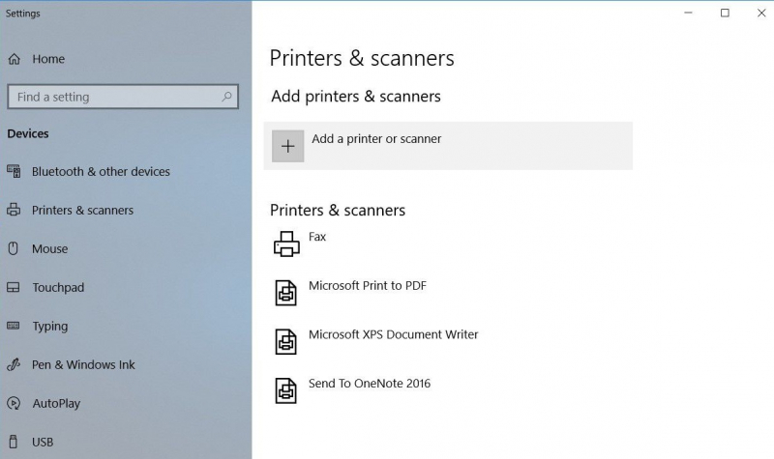Select USB in the sidebar
This screenshot has width=774, height=459.
point(43,442)
